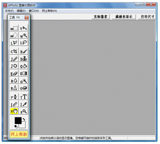
Task: Select the Blur droplet tool (R)
Action: (14, 80)
